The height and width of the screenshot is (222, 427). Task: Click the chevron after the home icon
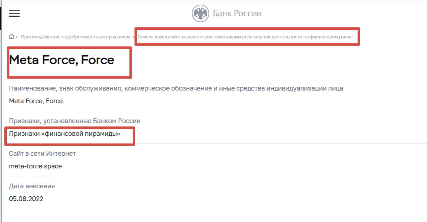point(16,37)
